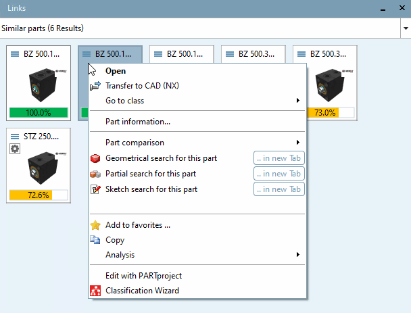Click the first BZ 500.3... card title
The height and width of the screenshot is (313, 411).
coord(256,54)
